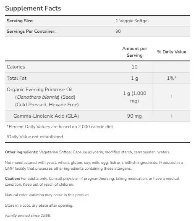Select Organic Evening Primrose Oil text
Screen dimensions: 196x221
coord(40,89)
